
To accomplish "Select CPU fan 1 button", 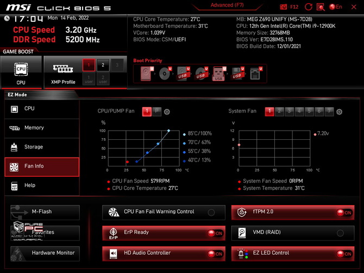I will 147,111.
